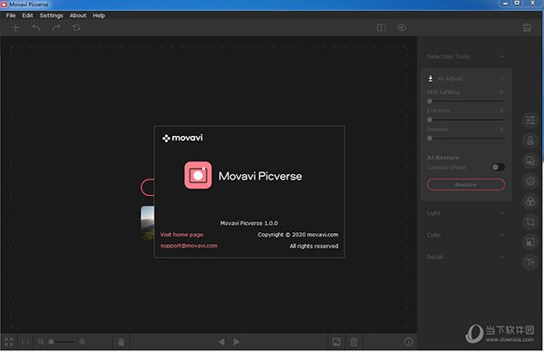Click the zoom level slider
Image resolution: width=544 pixels, height=352 pixels.
point(62,342)
